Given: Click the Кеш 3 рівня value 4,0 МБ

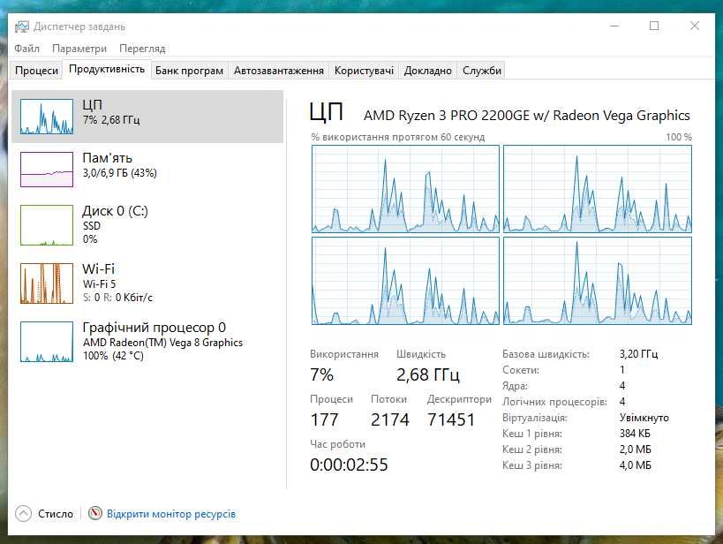Looking at the screenshot, I should point(636,465).
